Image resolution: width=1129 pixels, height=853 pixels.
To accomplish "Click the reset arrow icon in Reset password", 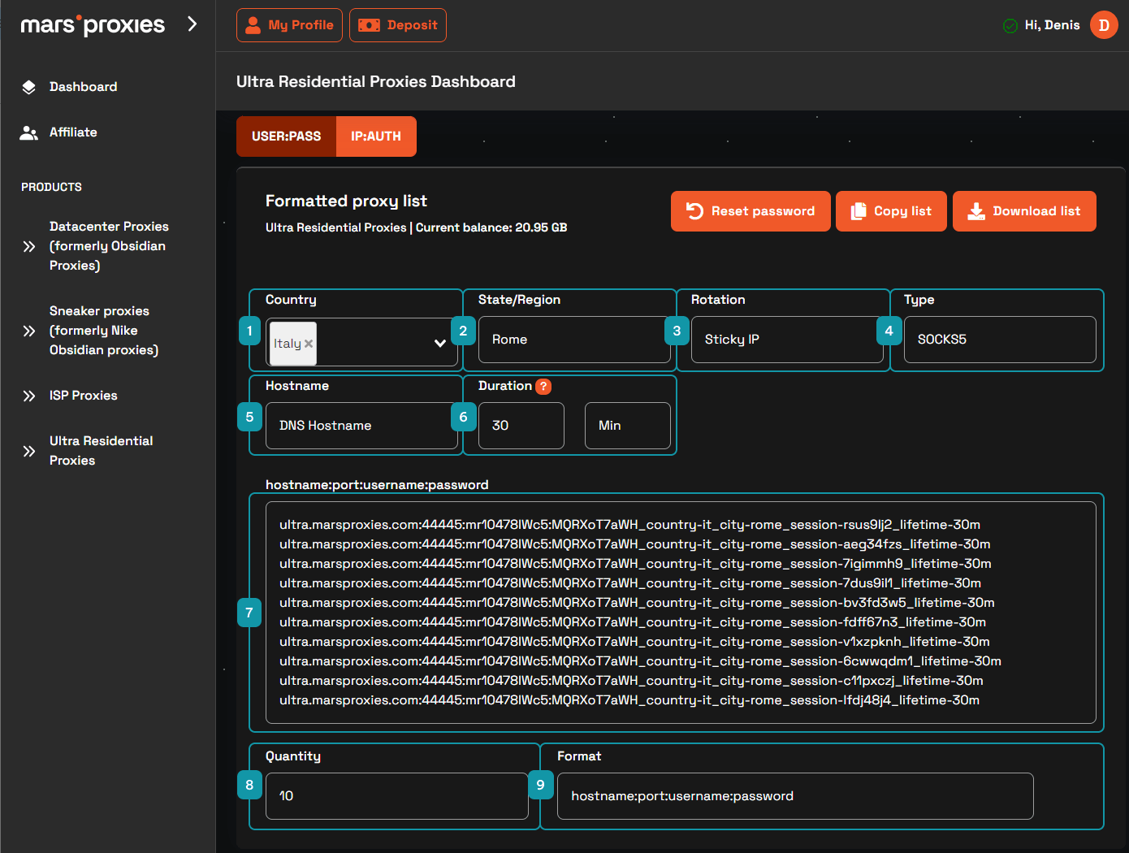I will pyautogui.click(x=694, y=211).
